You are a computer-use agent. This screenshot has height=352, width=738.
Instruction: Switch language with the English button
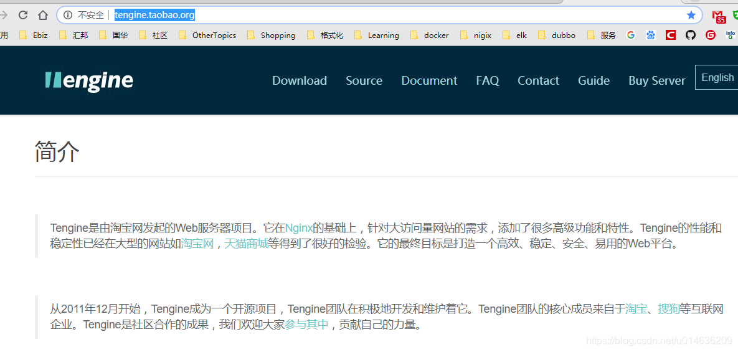pos(716,77)
